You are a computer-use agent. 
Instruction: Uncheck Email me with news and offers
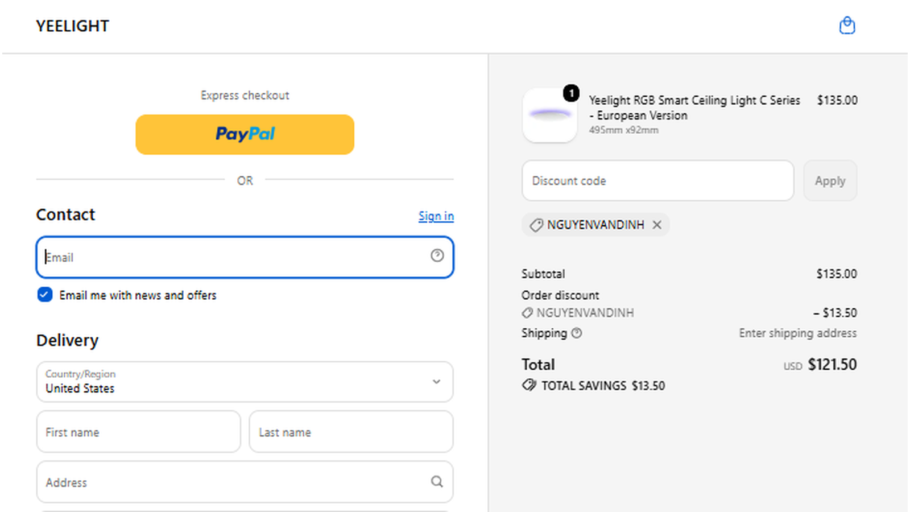(44, 295)
